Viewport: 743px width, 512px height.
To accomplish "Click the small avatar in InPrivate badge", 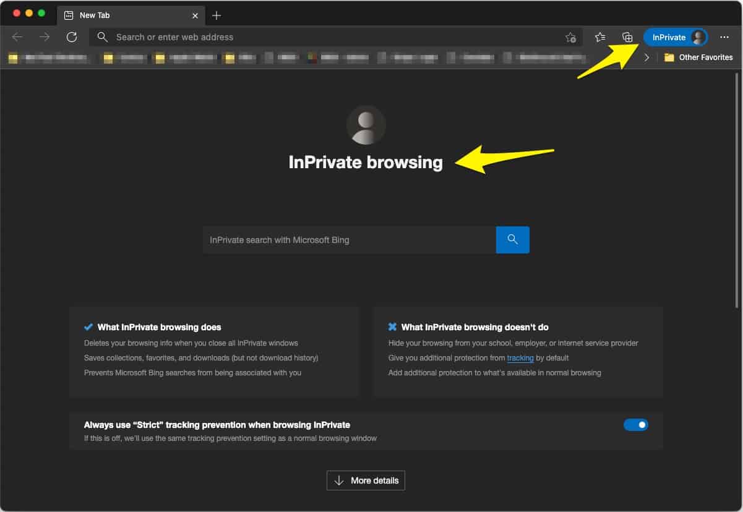I will (698, 37).
